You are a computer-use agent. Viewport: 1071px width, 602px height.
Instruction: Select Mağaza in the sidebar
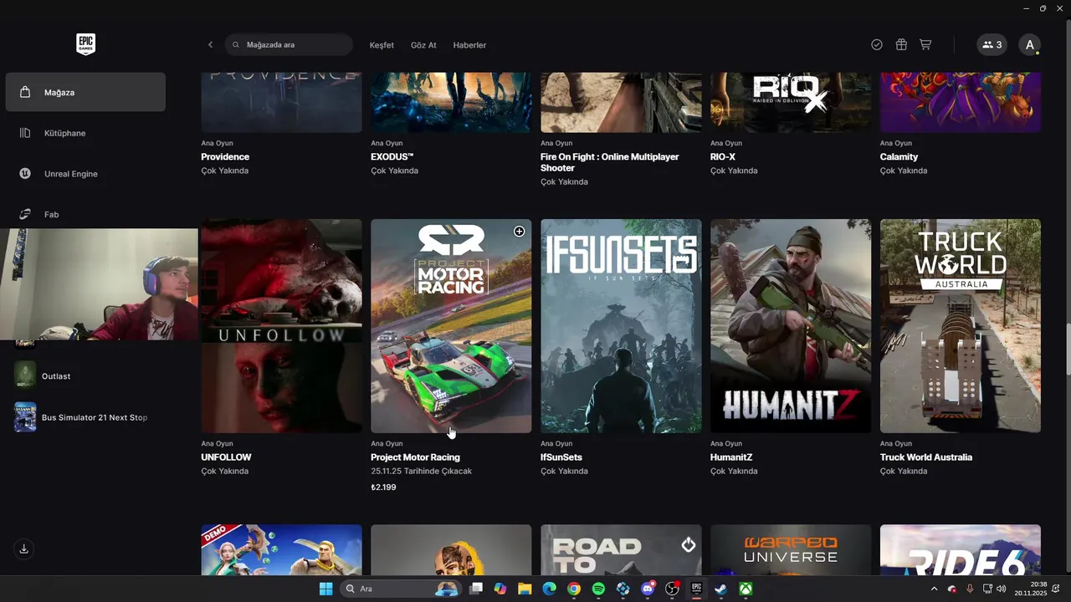[x=85, y=92]
